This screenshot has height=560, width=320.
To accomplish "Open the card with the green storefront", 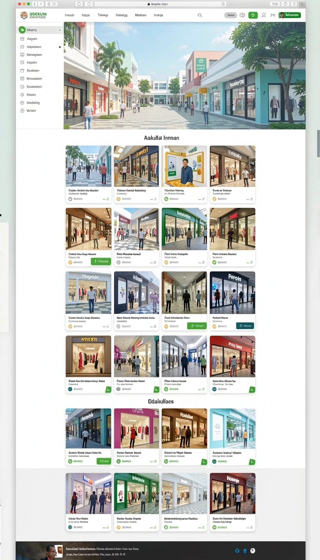I will [184, 237].
